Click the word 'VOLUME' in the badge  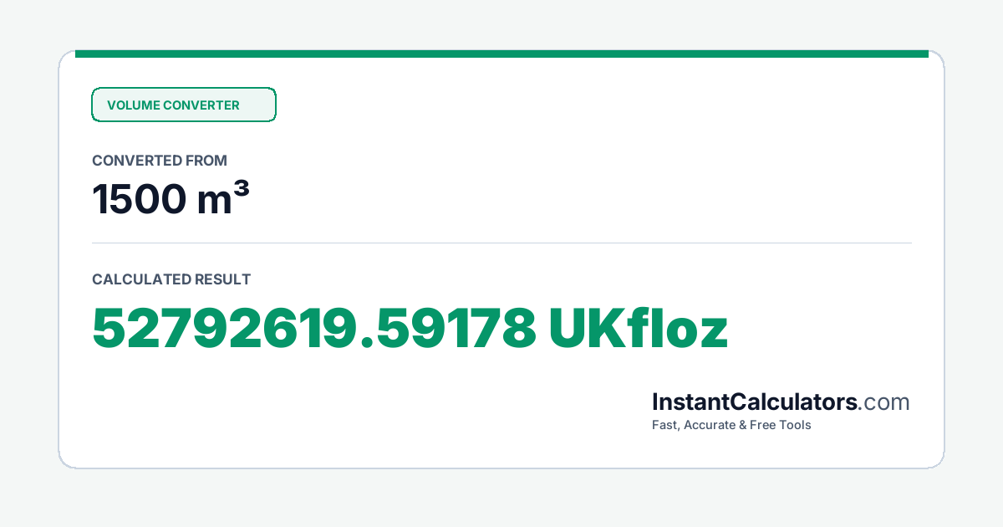pyautogui.click(x=133, y=105)
